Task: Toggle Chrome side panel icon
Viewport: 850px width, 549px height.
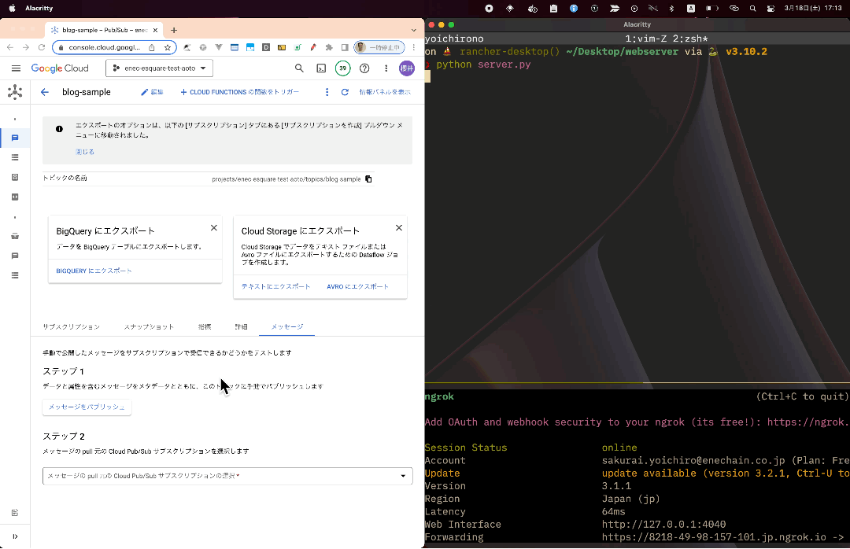Action: (x=345, y=48)
